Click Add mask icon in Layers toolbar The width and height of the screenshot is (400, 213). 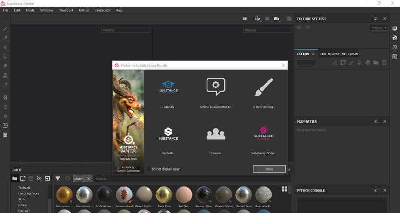coord(343,63)
